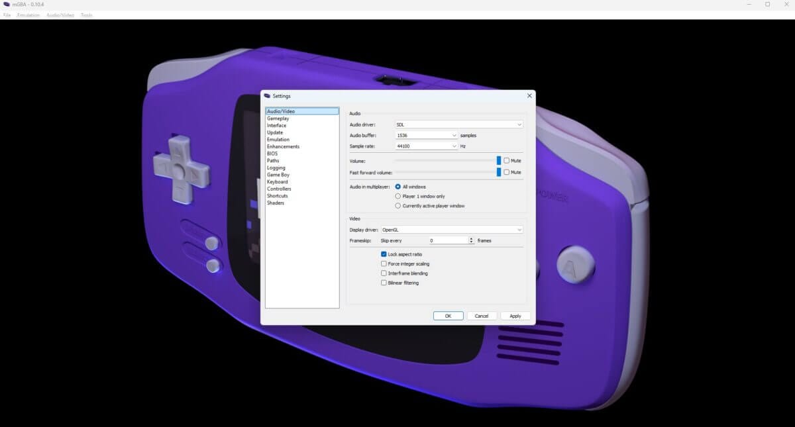795x427 pixels.
Task: Open the Emulation menu
Action: [28, 15]
